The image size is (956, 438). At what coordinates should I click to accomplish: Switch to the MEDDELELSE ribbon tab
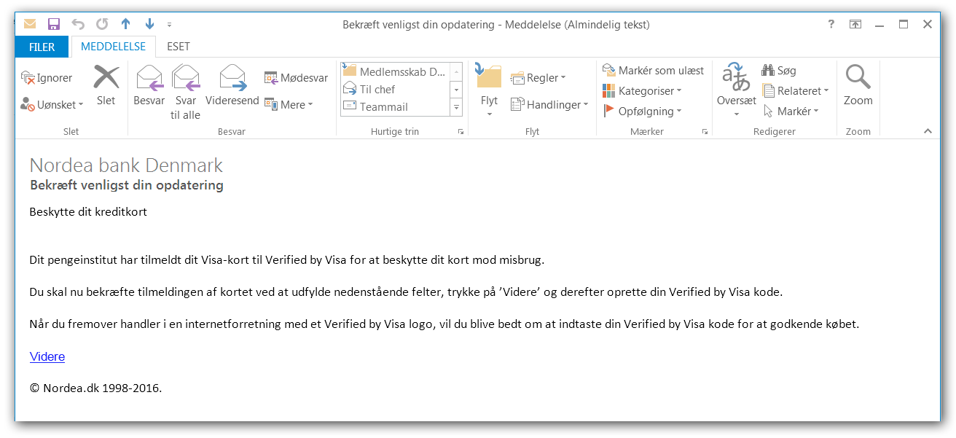tap(113, 47)
